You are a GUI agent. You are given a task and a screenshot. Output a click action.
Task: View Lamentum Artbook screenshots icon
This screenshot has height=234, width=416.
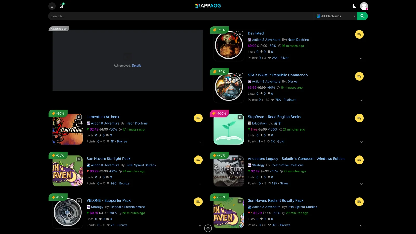79,117
